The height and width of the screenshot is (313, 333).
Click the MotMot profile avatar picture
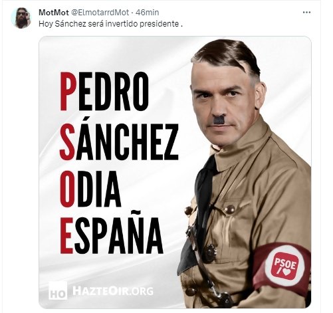(x=21, y=18)
